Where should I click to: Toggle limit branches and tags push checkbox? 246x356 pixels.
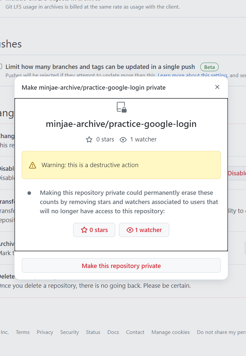tap(1, 66)
